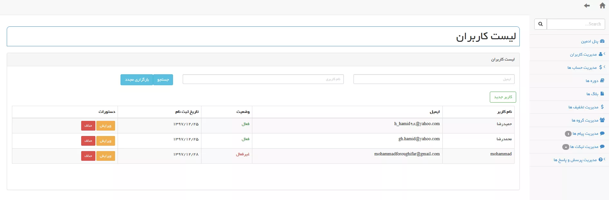
Task: Click the message count badge showing ۱
Action: coord(568,134)
